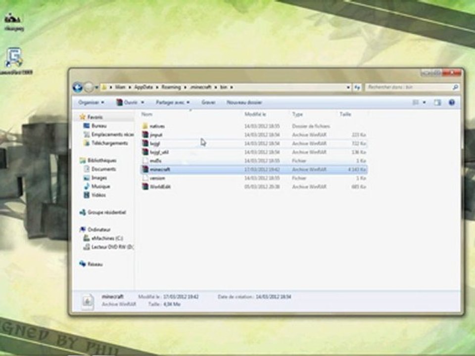Image resolution: width=475 pixels, height=356 pixels.
Task: Click the search magnifier icon
Action: tap(455, 87)
